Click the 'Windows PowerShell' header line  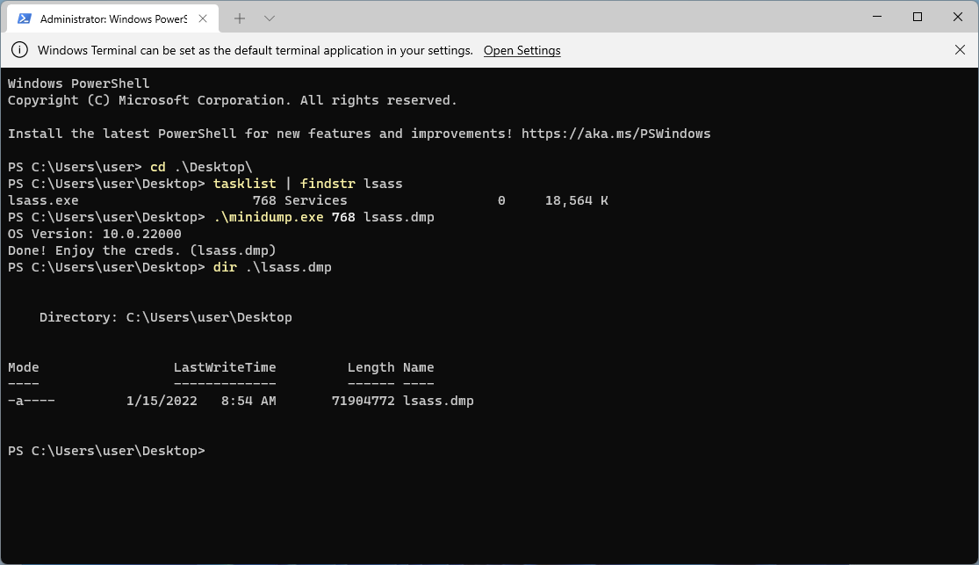(79, 83)
